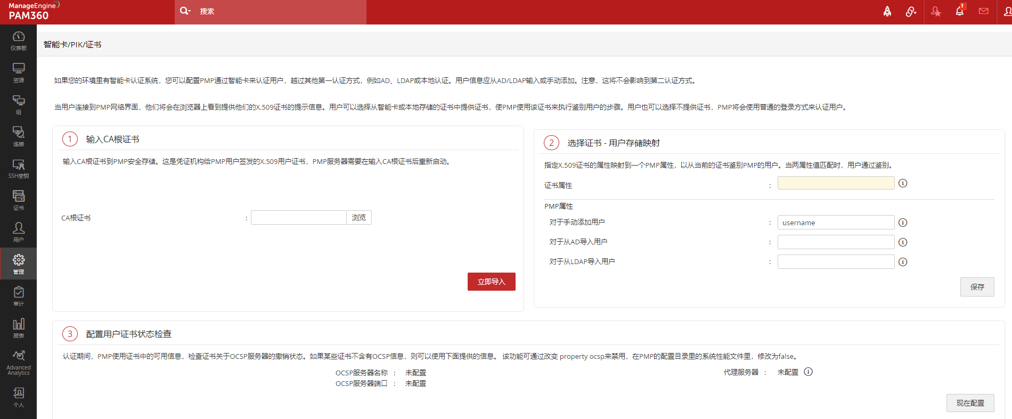Show info icon next to 代理服务器

pyautogui.click(x=808, y=372)
